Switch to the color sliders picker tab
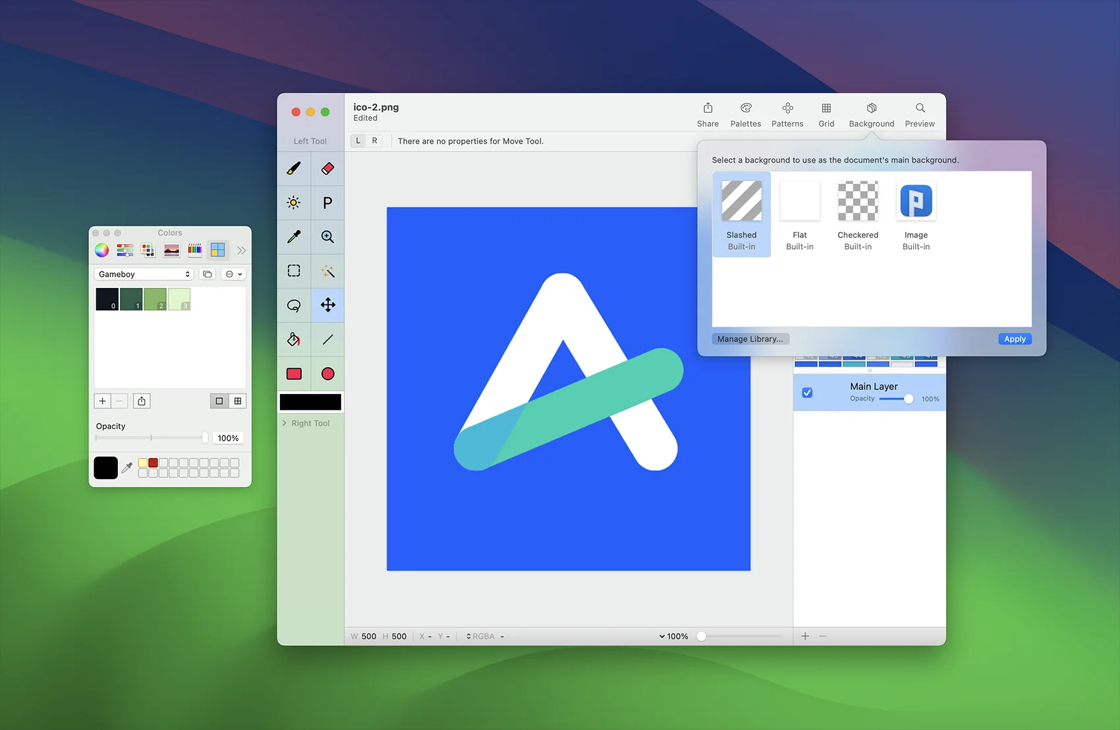This screenshot has width=1120, height=730. pos(125,250)
